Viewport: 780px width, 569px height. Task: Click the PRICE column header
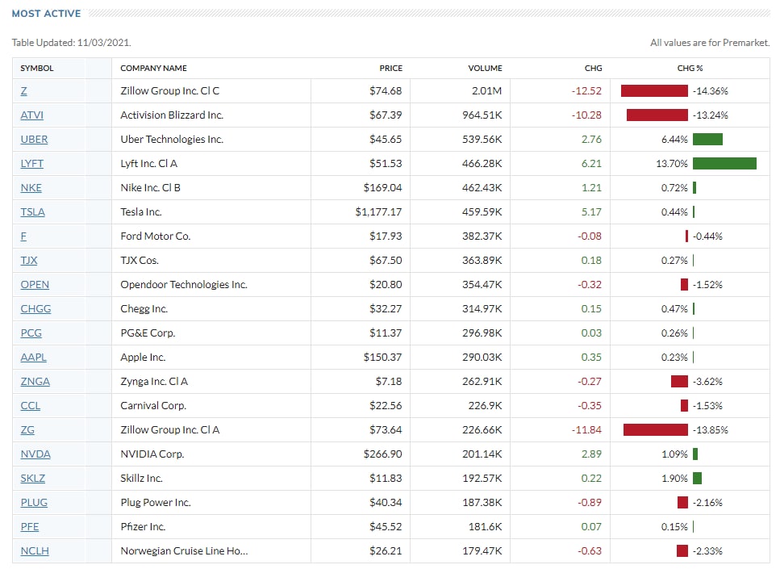pyautogui.click(x=391, y=69)
